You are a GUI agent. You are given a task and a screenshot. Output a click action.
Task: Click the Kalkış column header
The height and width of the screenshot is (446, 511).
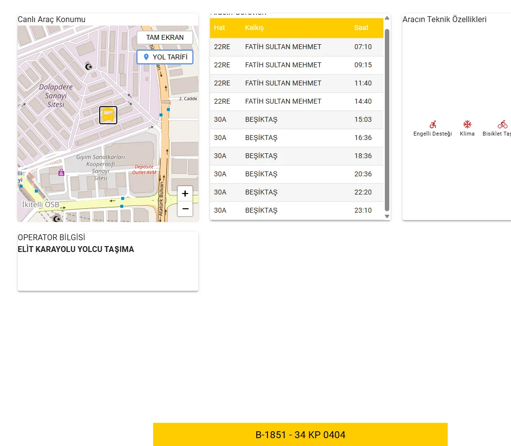click(x=254, y=28)
